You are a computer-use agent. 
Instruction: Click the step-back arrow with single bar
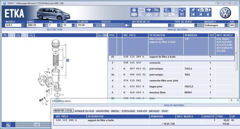tap(200, 14)
